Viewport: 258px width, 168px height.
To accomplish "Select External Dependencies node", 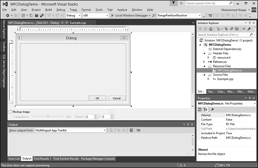I will pyautogui.click(x=227, y=49).
